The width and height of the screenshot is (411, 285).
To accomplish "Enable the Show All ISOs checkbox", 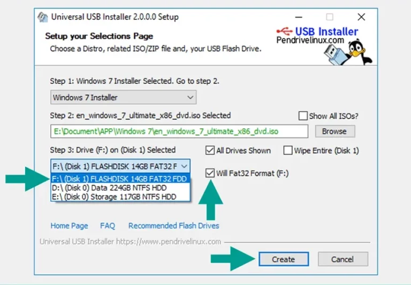I will tap(303, 116).
